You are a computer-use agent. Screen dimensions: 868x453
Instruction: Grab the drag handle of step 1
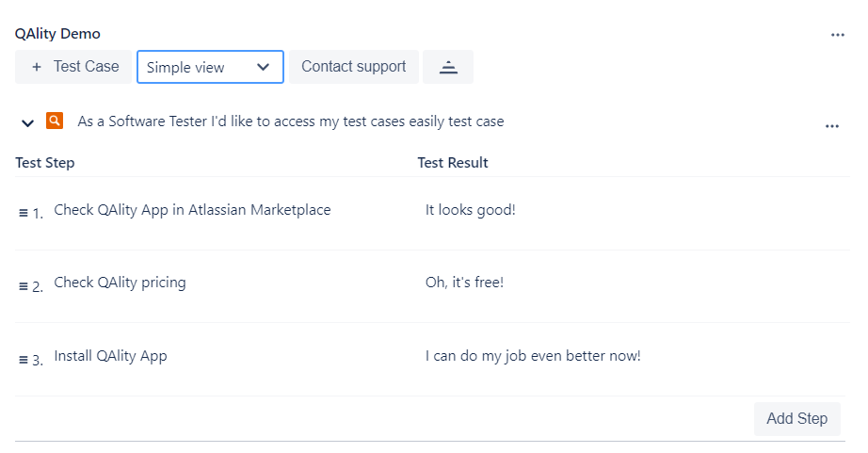click(x=24, y=213)
